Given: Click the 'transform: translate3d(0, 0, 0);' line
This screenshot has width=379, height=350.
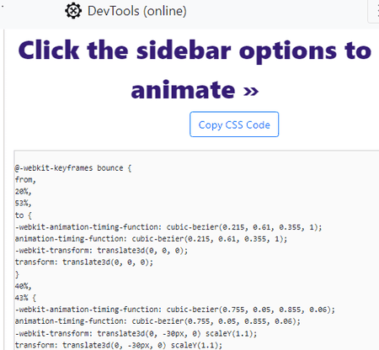Looking at the screenshot, I should [x=84, y=262].
